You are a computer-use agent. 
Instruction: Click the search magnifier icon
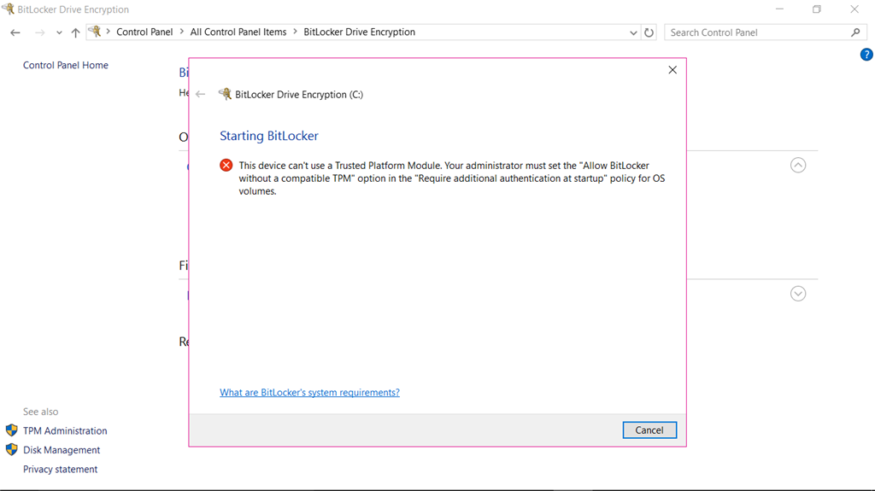click(855, 32)
